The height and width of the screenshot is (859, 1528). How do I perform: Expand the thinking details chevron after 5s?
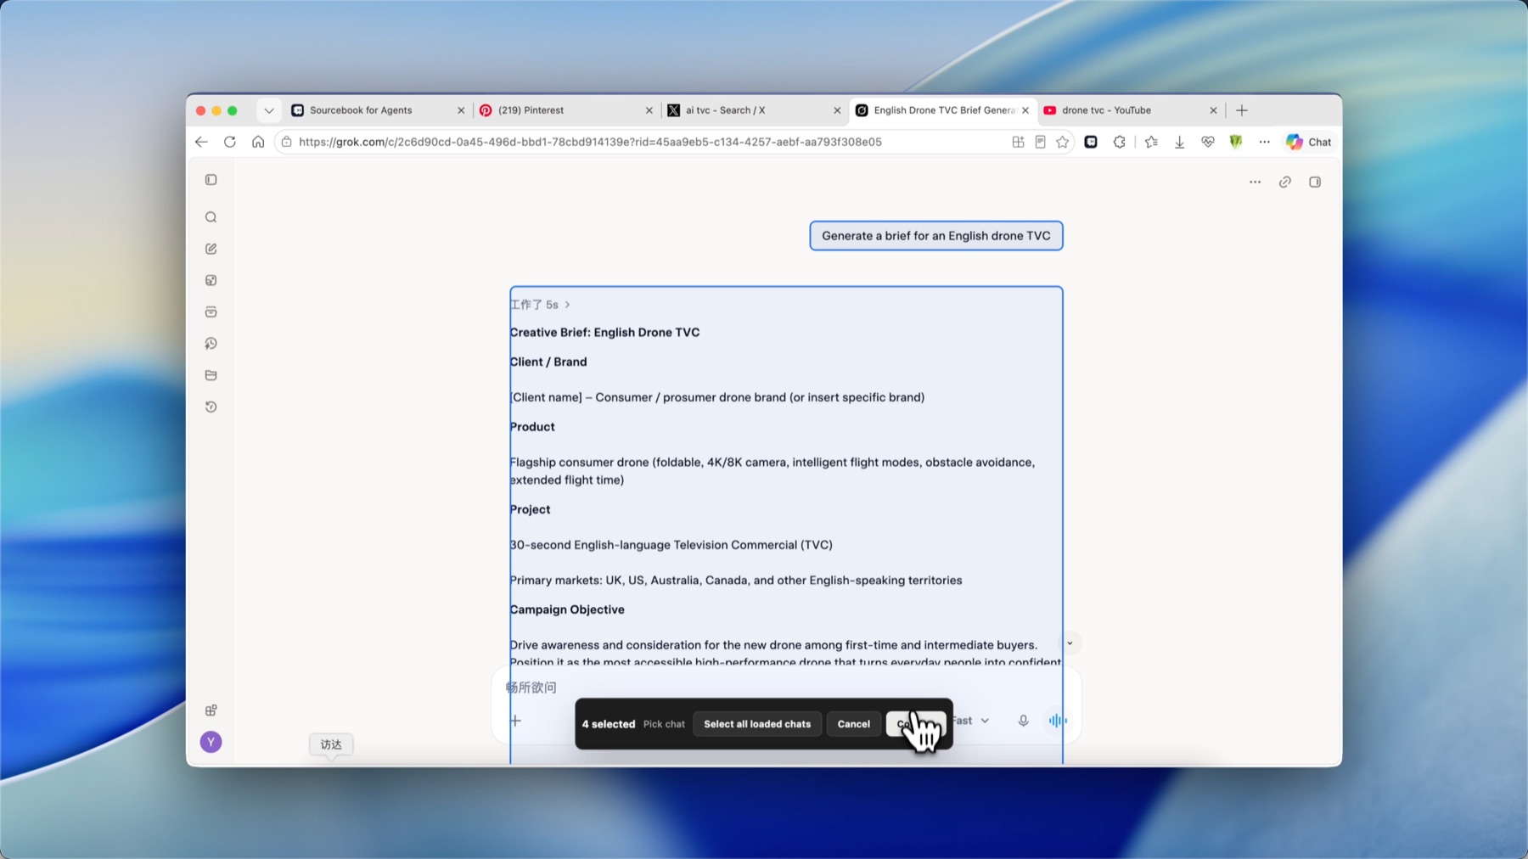(x=568, y=305)
